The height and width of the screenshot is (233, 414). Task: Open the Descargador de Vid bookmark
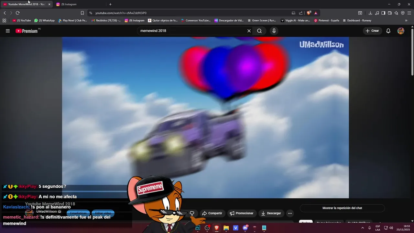229,20
